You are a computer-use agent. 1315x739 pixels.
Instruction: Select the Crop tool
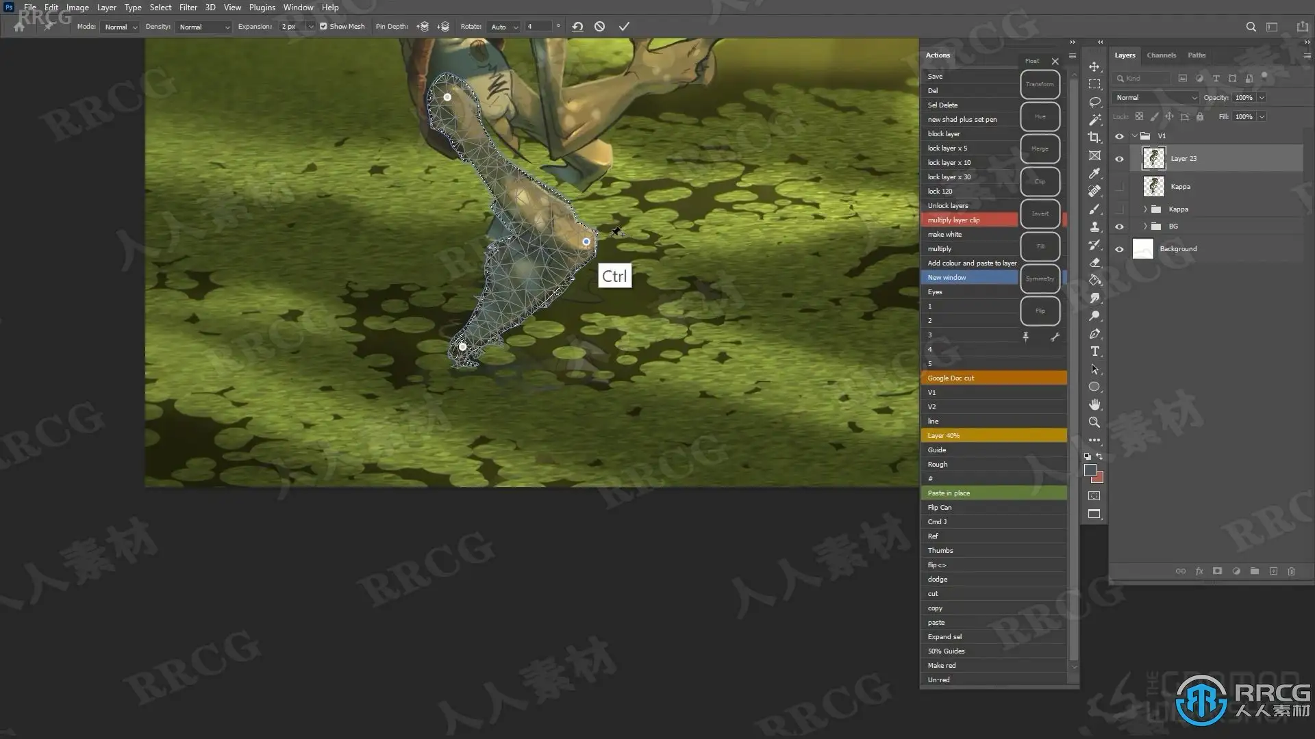[1094, 138]
